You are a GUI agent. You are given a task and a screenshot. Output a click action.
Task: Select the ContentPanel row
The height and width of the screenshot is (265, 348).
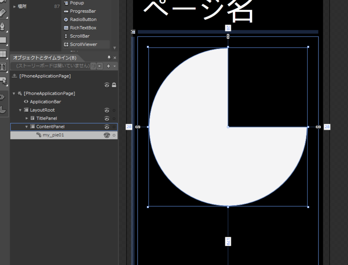[64, 127]
